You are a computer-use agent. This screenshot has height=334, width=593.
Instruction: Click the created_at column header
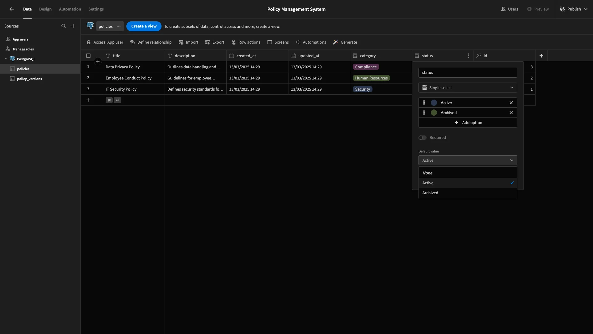tap(257, 56)
